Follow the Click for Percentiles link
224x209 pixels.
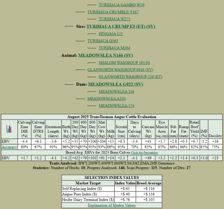[144, 153]
